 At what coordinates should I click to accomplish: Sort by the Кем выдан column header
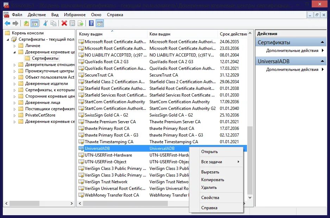[x=182, y=34]
